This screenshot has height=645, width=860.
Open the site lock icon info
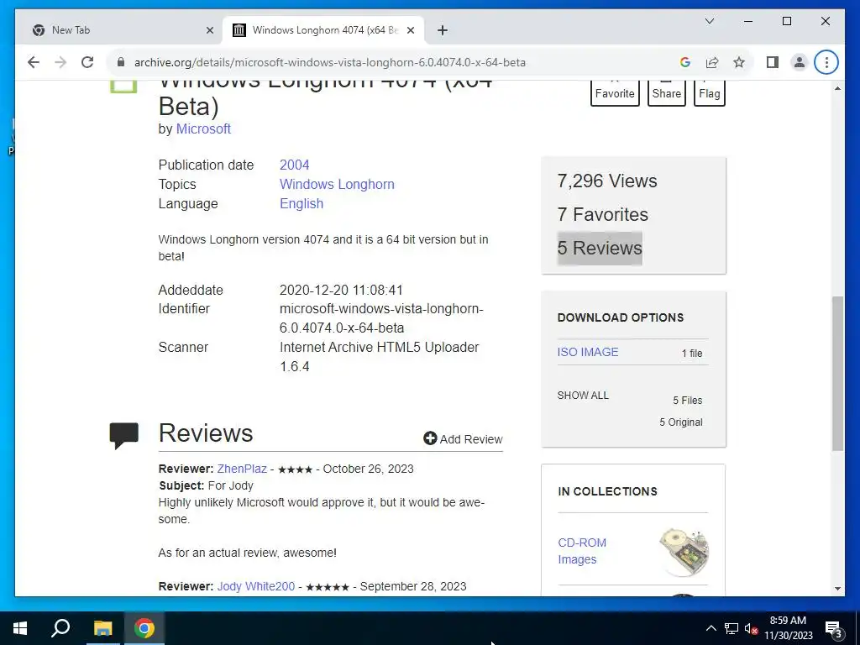tap(121, 62)
